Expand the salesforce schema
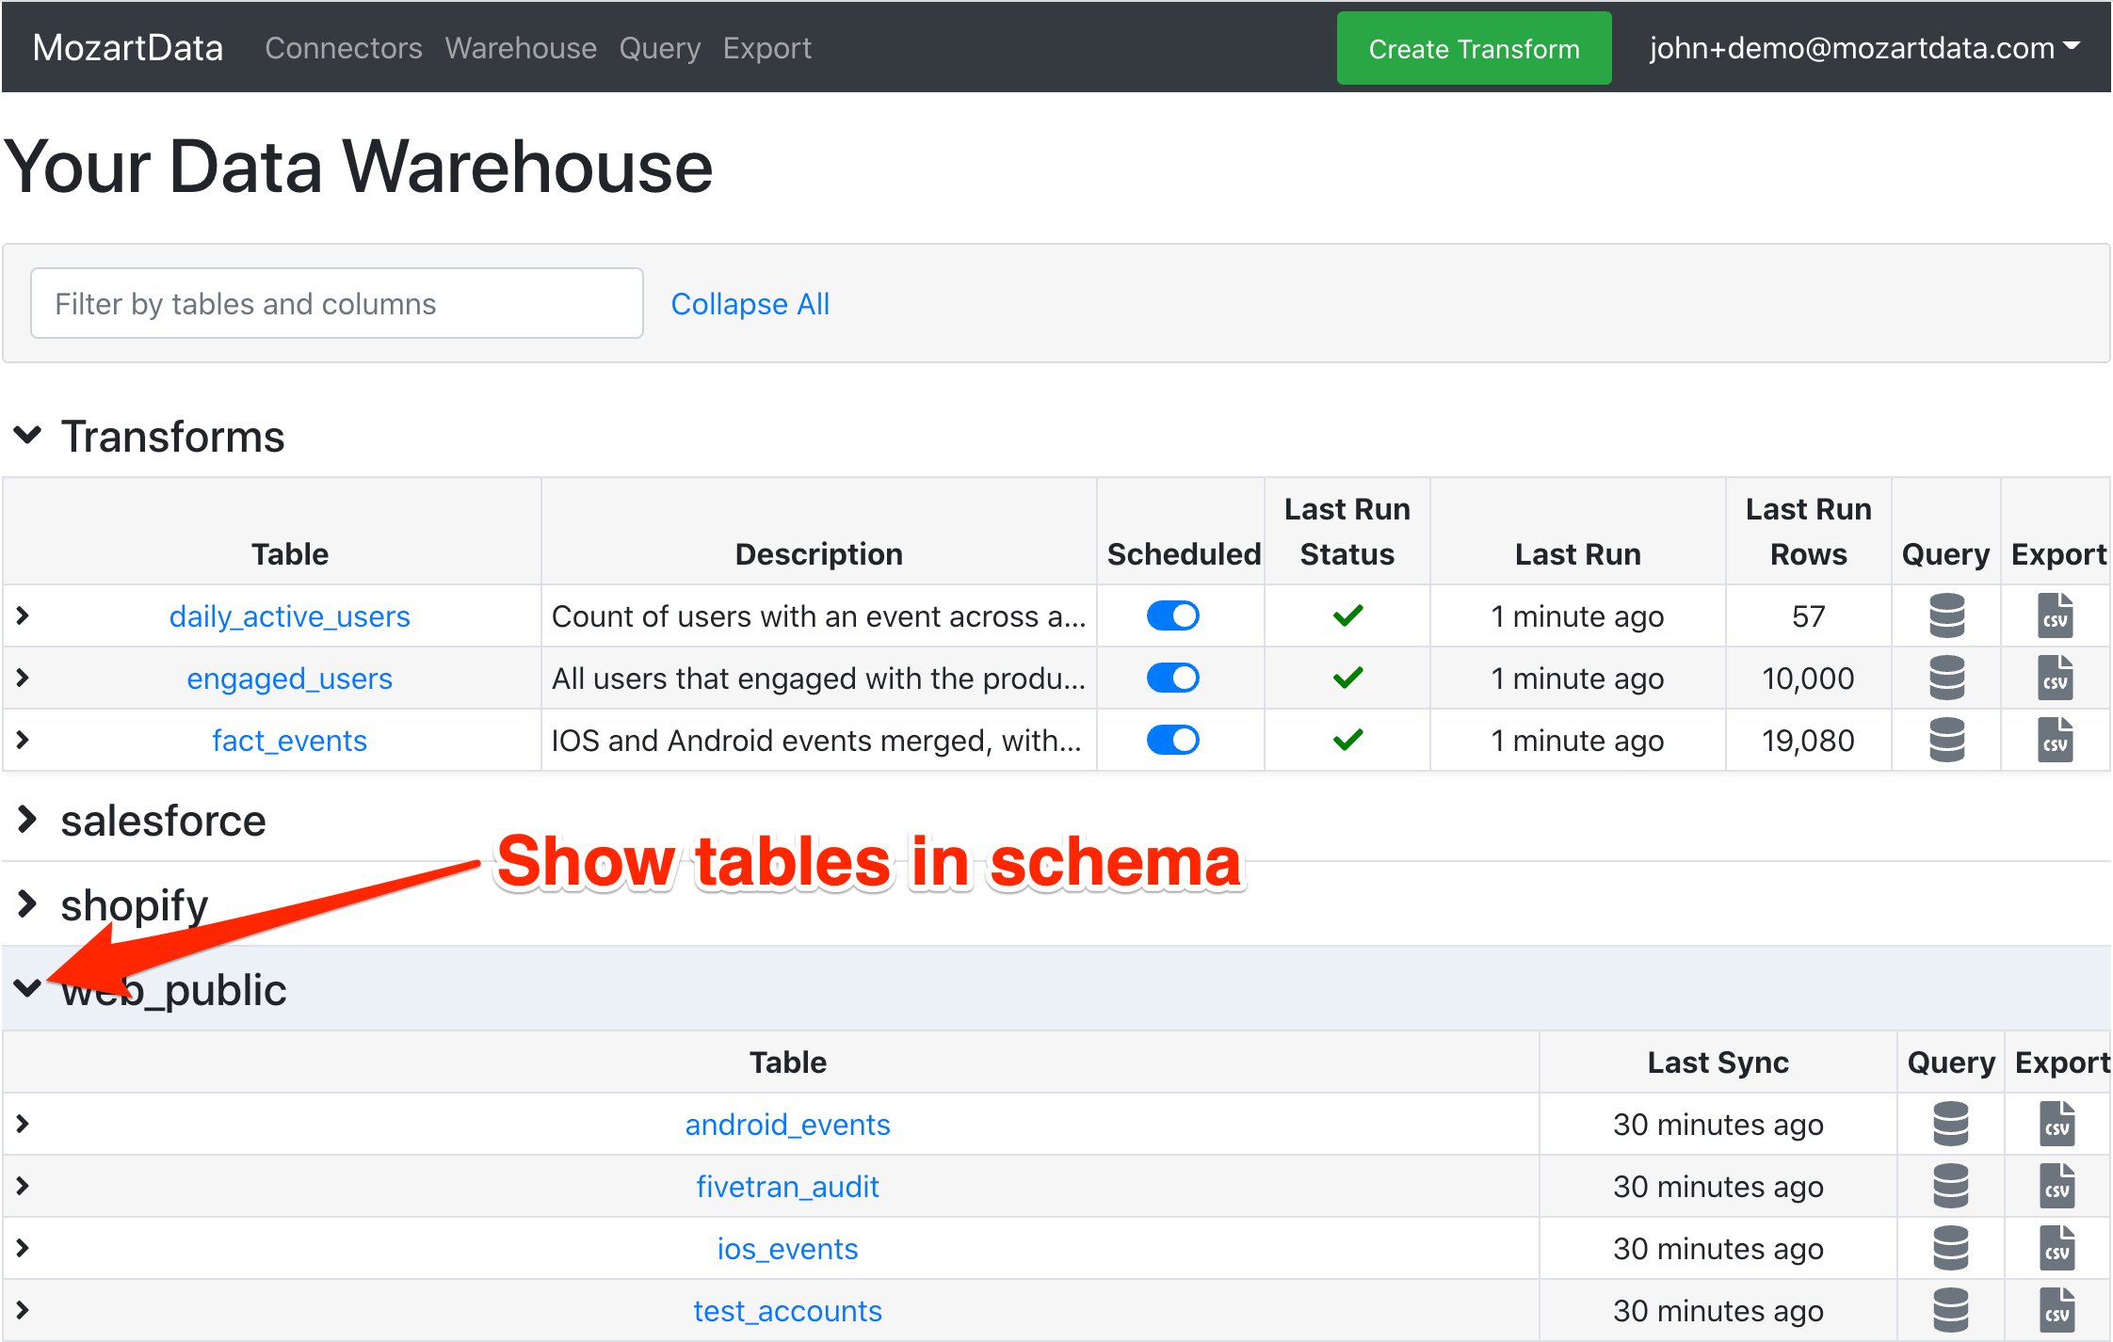Viewport: 2113px width, 1342px height. (x=27, y=820)
